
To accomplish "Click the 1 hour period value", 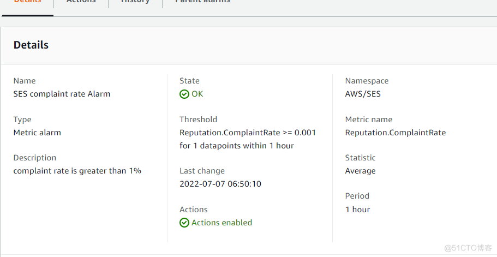I will [357, 210].
